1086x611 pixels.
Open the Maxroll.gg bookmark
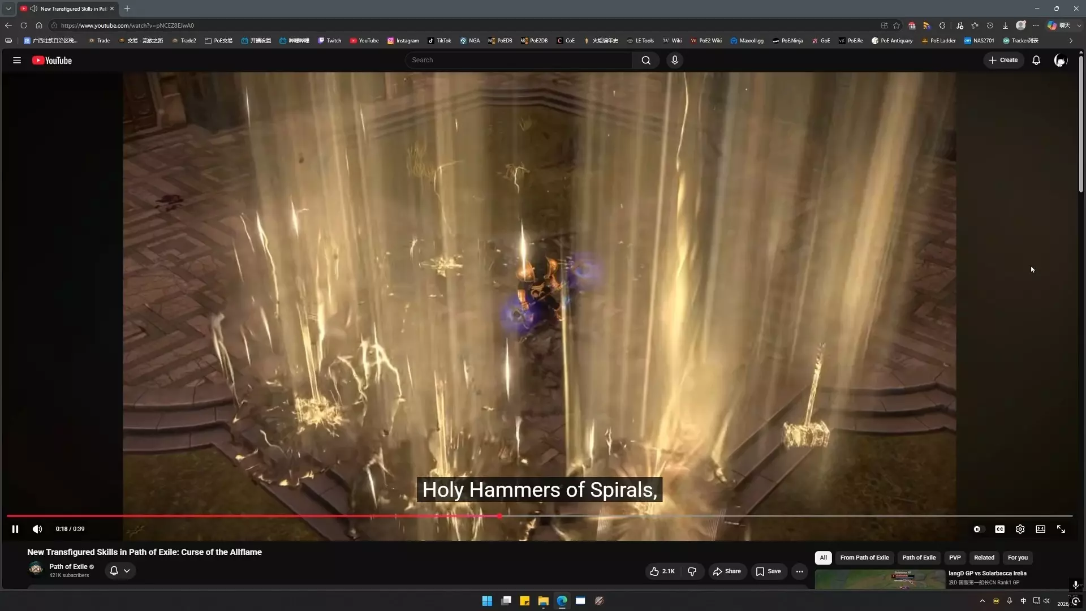(x=747, y=41)
